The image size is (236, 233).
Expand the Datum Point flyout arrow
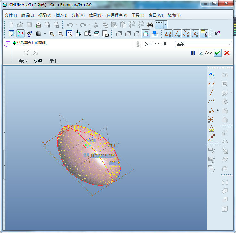tap(218, 110)
